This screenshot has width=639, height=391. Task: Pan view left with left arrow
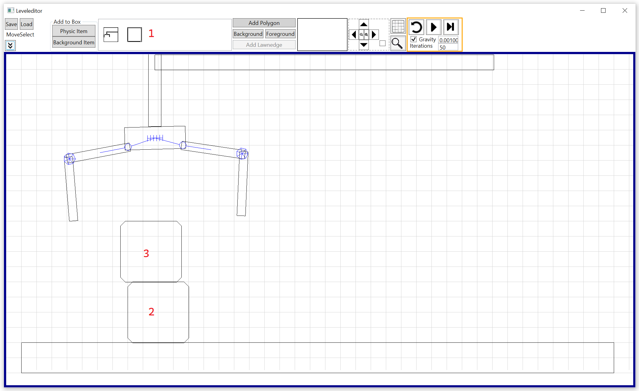pyautogui.click(x=354, y=35)
